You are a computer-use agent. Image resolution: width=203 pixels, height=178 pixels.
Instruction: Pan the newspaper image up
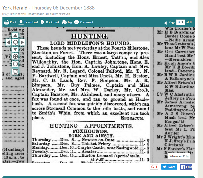[x=15, y=36]
